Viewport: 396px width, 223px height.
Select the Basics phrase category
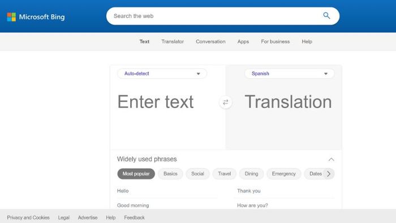170,174
